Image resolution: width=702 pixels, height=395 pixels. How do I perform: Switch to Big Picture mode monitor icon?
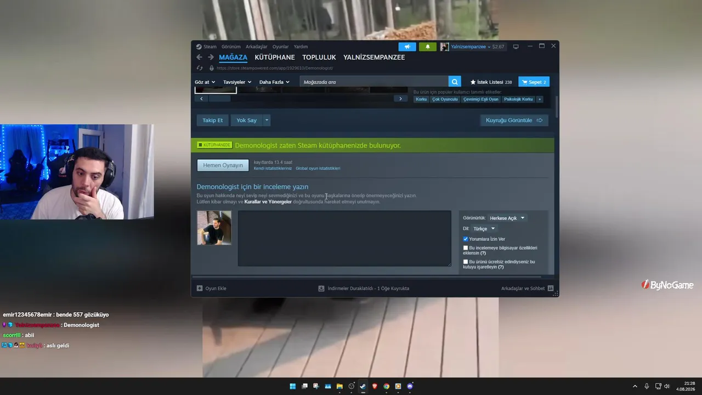(x=516, y=47)
